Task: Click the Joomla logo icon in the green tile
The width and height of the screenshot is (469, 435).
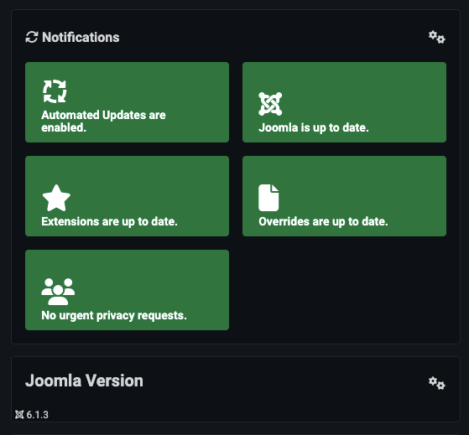Action: (270, 104)
